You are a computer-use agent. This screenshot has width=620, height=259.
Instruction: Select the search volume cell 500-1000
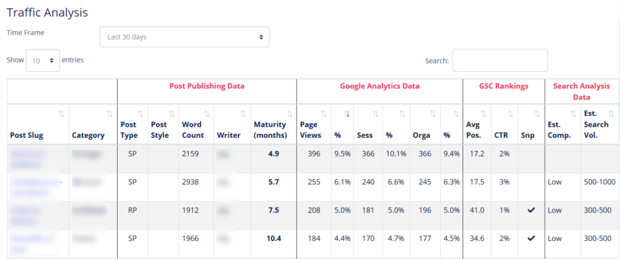(x=599, y=182)
